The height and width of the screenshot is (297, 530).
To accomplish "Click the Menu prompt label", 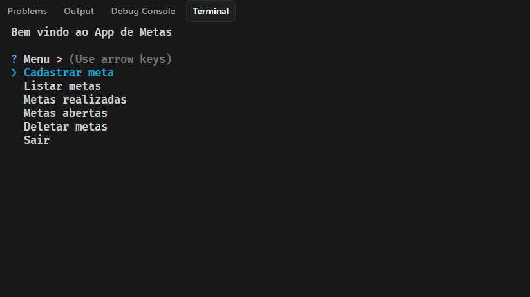I will [36, 59].
